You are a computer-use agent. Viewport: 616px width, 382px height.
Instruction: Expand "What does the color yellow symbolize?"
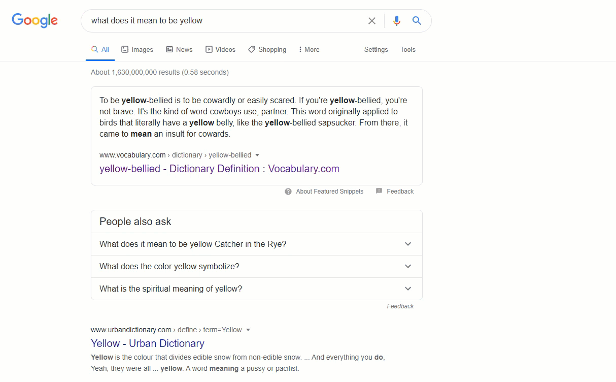(408, 266)
